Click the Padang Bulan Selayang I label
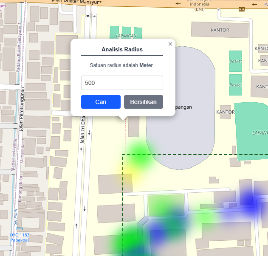Image resolution: width=268 pixels, height=256 pixels. point(19,48)
